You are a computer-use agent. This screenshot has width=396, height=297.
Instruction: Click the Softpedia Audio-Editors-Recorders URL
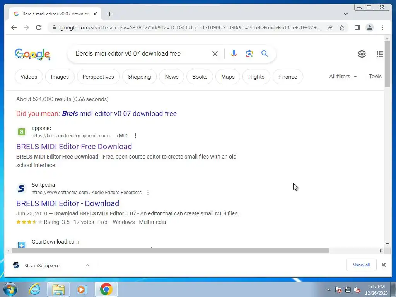click(87, 193)
